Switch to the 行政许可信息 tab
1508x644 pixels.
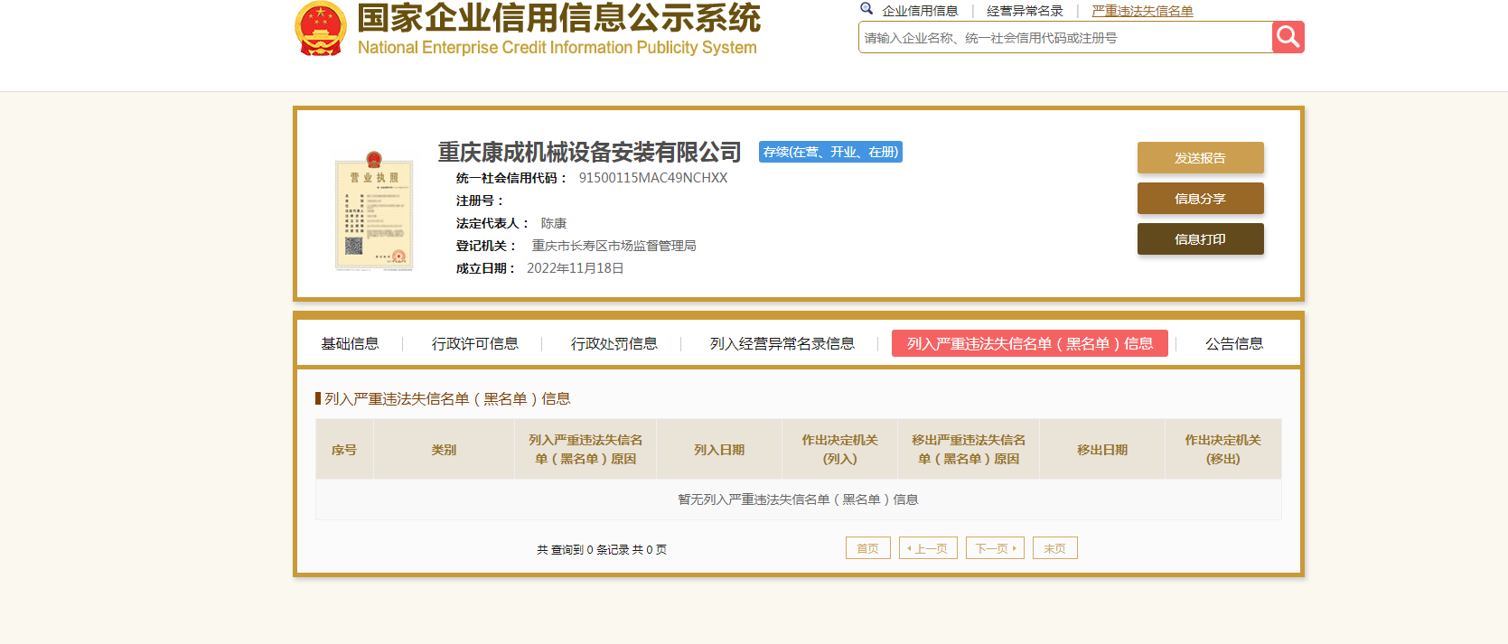click(x=474, y=343)
